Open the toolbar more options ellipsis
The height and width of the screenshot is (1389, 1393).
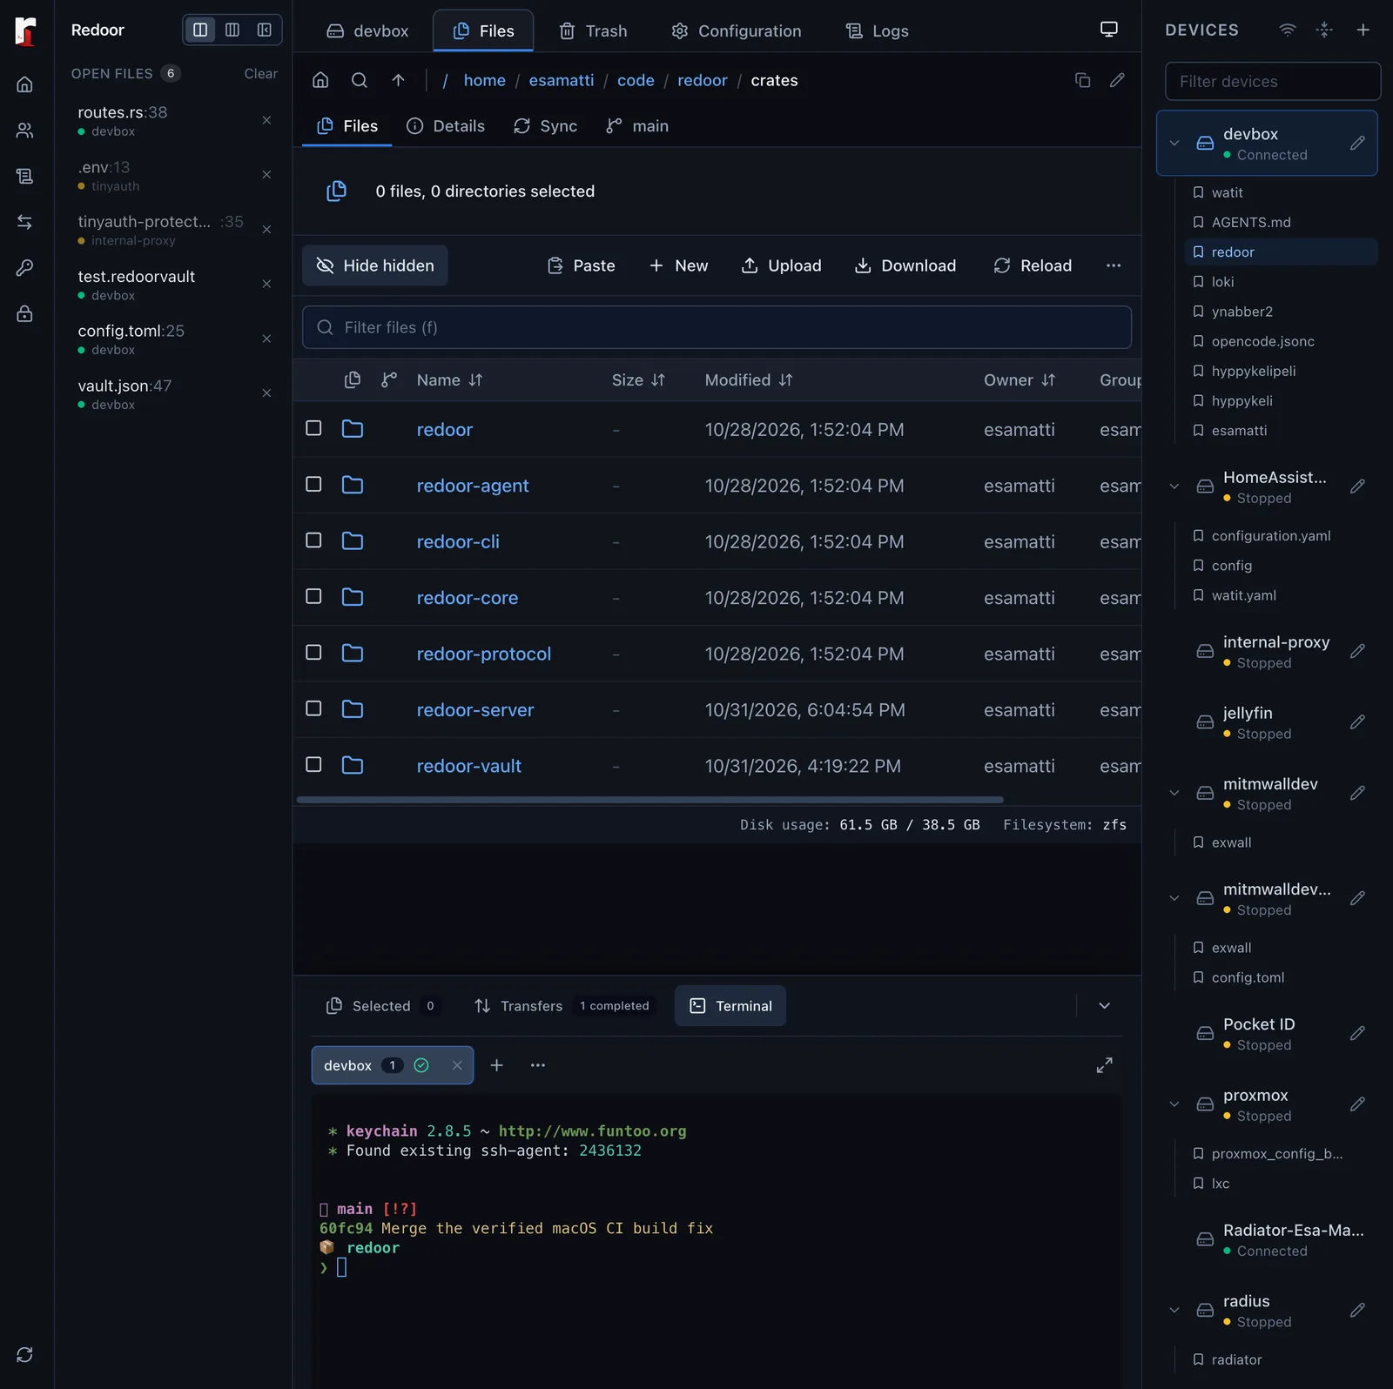(1114, 265)
